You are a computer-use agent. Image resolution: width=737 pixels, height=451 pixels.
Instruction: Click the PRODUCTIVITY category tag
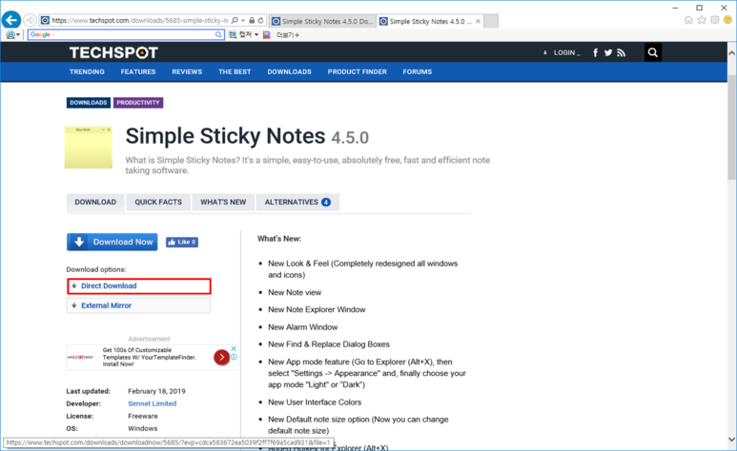coord(138,103)
